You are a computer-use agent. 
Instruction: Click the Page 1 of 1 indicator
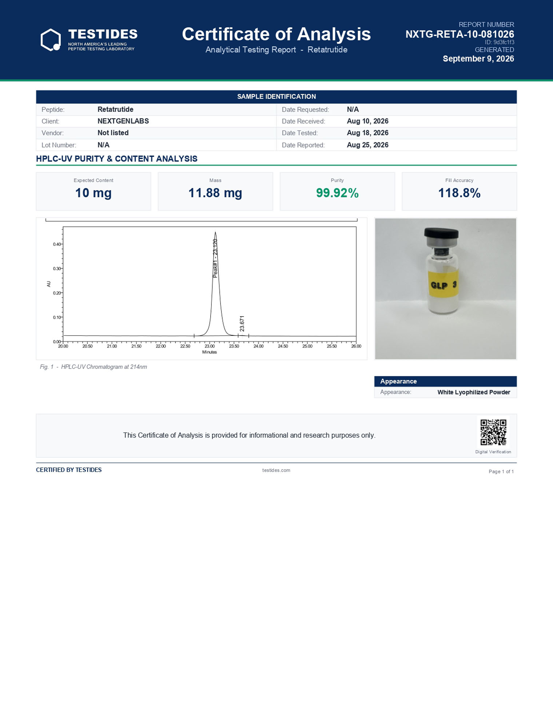tap(501, 471)
